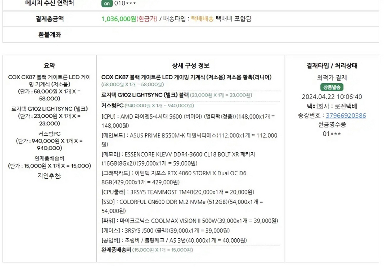
Task: Open tracking number link 37966920386
Action: [345, 116]
